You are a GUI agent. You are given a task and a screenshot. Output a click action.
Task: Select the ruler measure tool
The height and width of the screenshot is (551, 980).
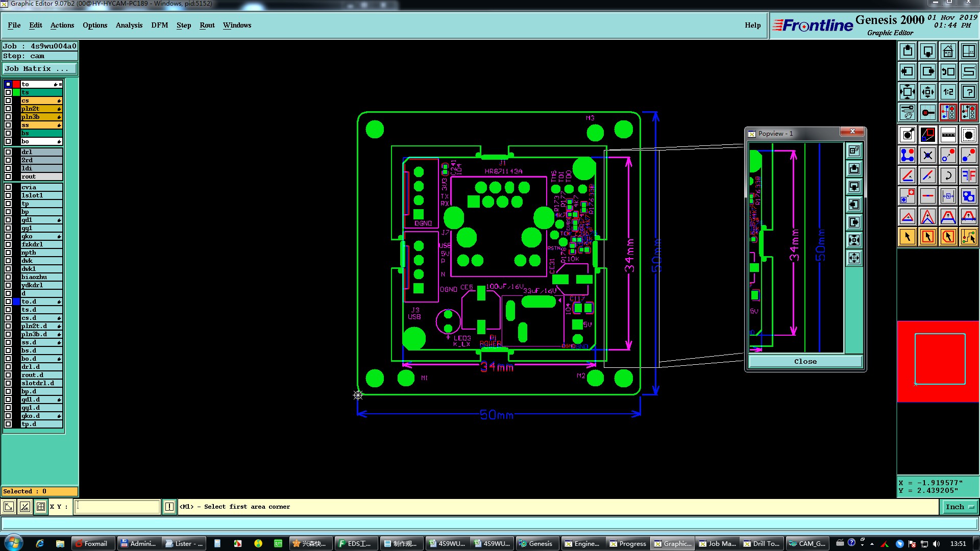coord(948,135)
